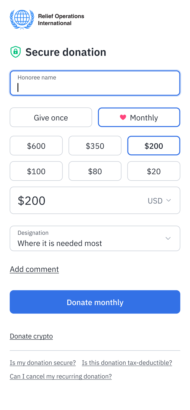Image resolution: width=190 pixels, height=410 pixels.
Task: Choose the $350 donation amount
Action: 95,146
